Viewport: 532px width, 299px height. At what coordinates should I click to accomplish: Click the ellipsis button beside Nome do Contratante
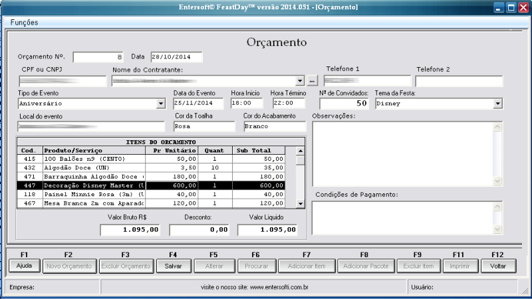coord(312,81)
